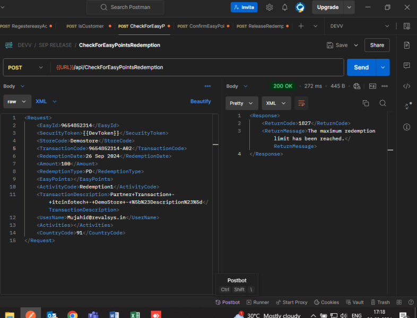Switch to the ConfirmEasyPoi request tab
Image resolution: width=417 pixels, height=318 pixels.
[x=204, y=26]
